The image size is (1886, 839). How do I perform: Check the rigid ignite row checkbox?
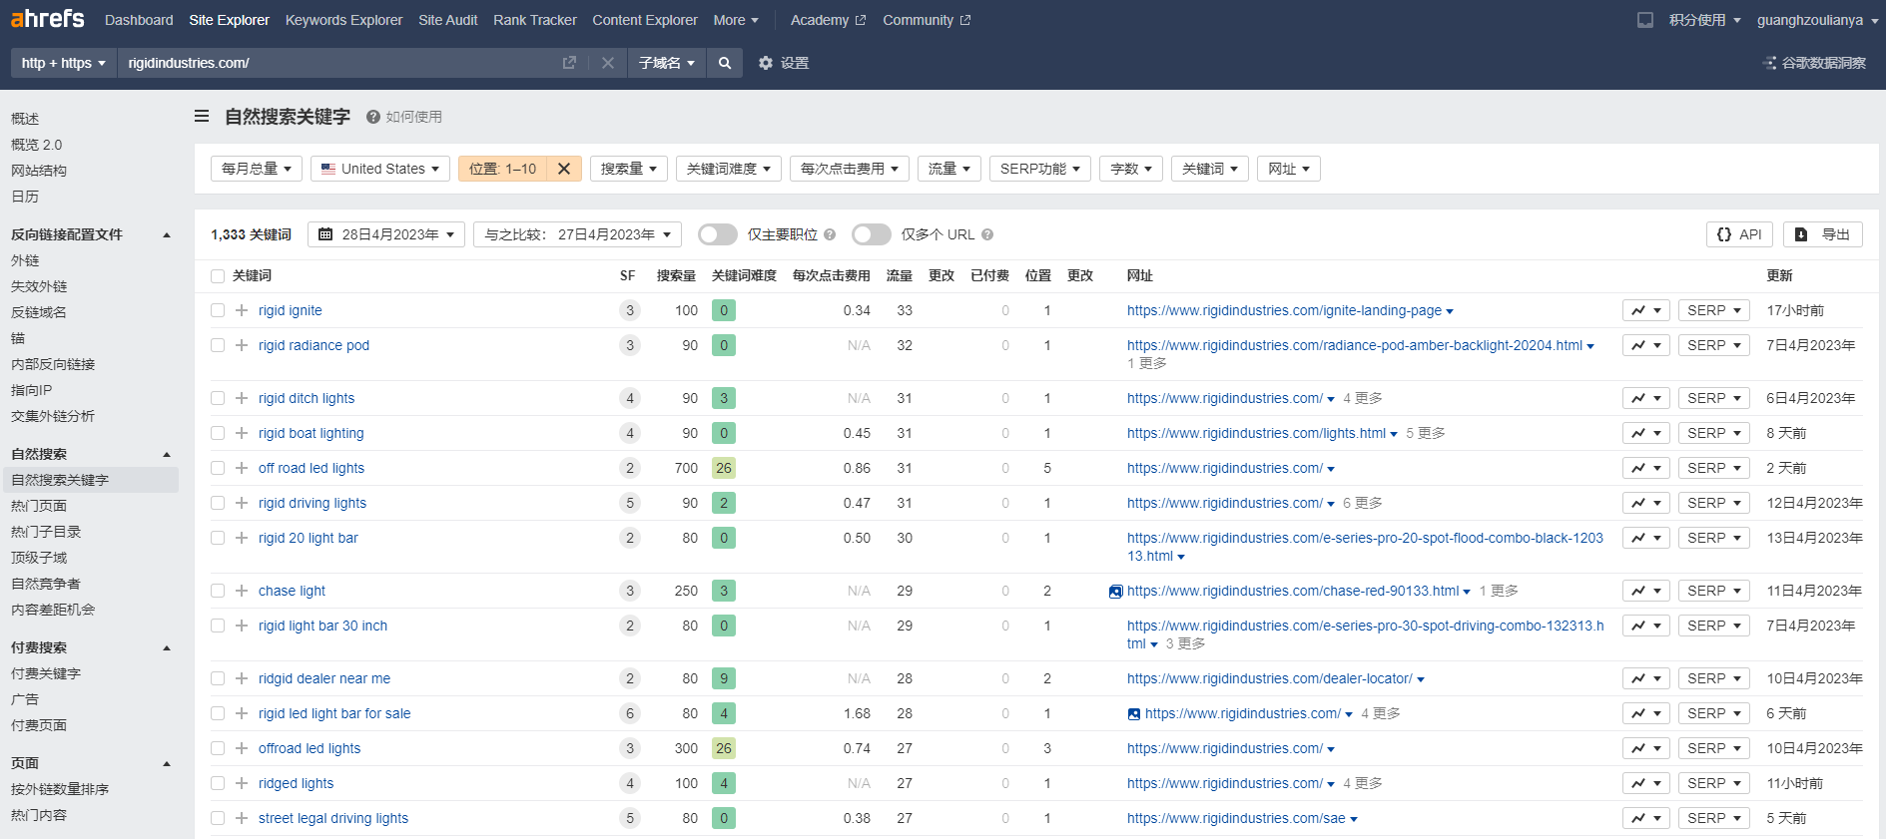[218, 310]
